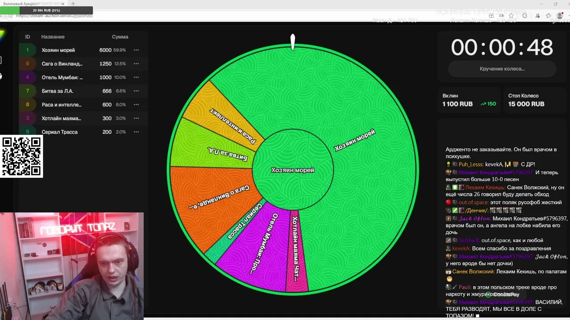Click the purple ID badge 4

coord(28,77)
